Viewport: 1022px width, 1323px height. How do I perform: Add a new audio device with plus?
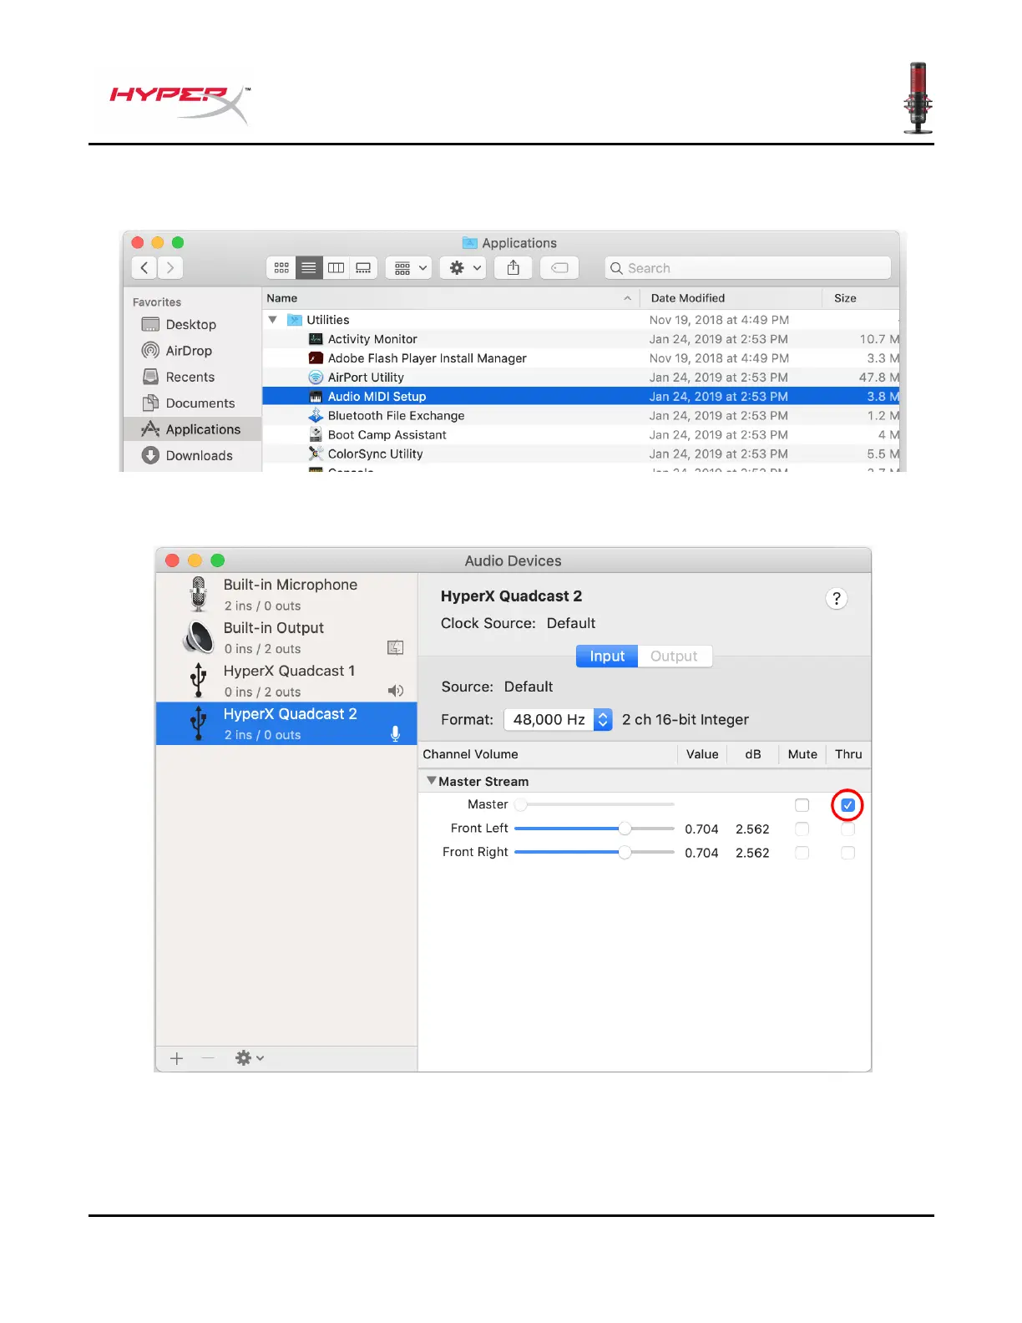(x=177, y=1058)
